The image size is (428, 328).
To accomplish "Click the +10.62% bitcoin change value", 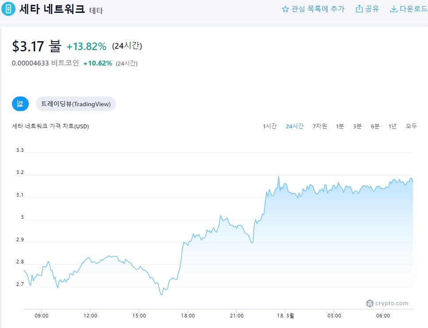I will coord(98,63).
